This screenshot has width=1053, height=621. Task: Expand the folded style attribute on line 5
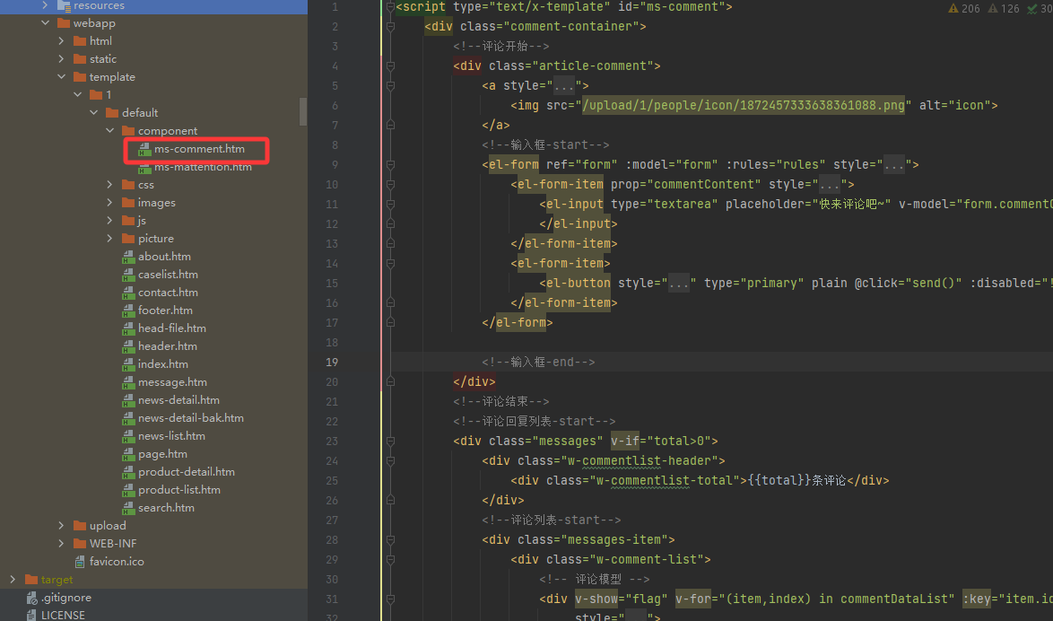click(564, 86)
